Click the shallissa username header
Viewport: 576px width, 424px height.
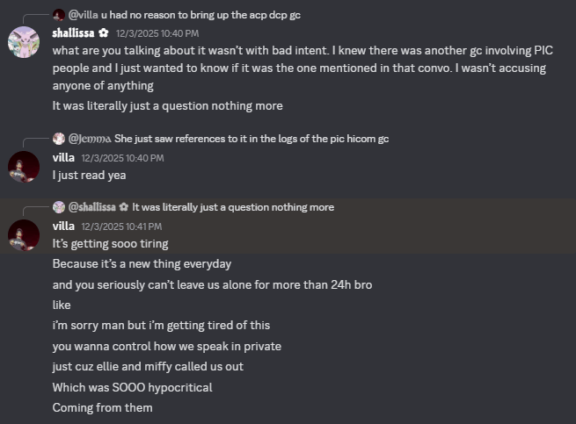pos(74,32)
